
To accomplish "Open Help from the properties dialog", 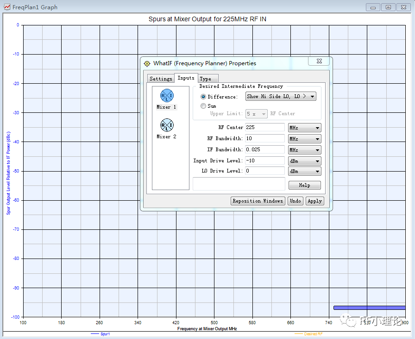I will [x=304, y=185].
